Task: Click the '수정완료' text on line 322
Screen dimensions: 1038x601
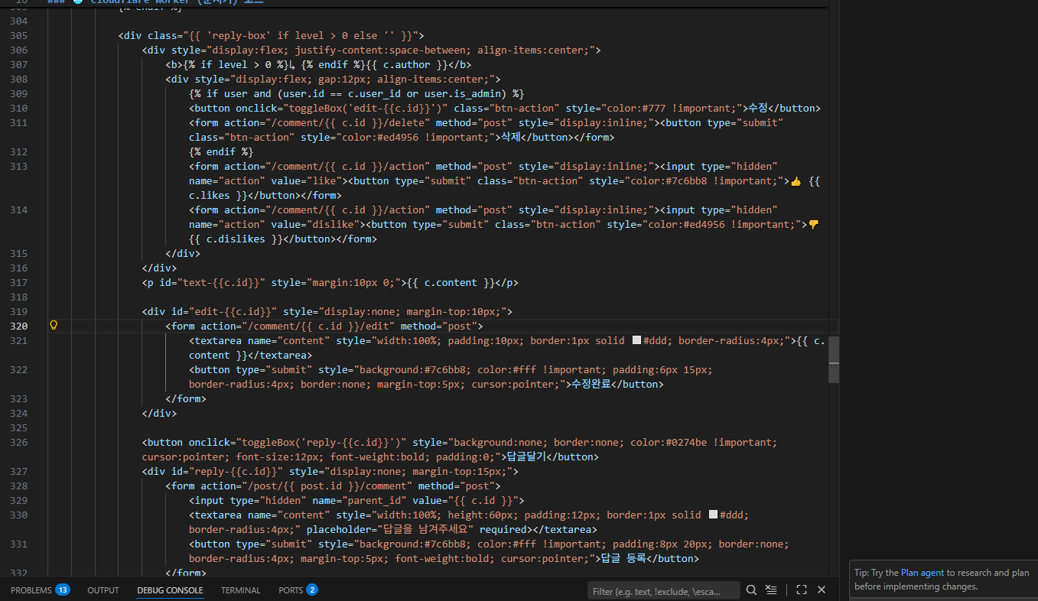Action: tap(592, 384)
